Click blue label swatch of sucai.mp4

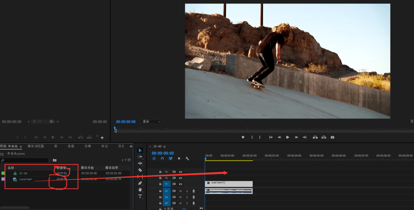point(3,179)
